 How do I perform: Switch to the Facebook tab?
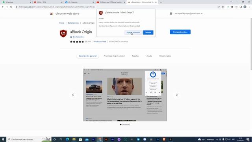point(79,2)
